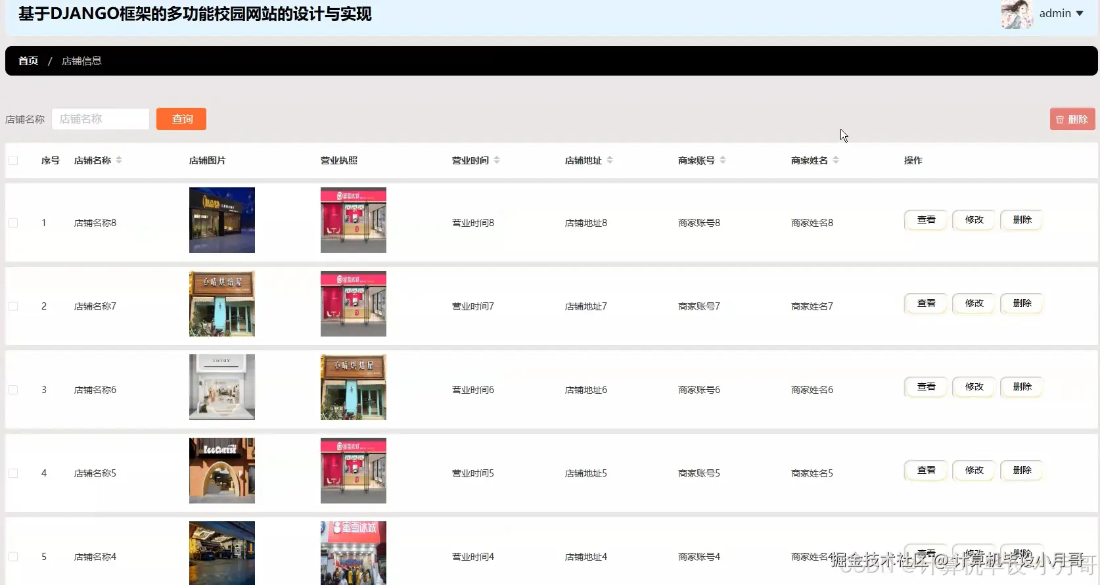Focus the 店铺名称 search input field
The width and height of the screenshot is (1100, 585).
coord(101,119)
